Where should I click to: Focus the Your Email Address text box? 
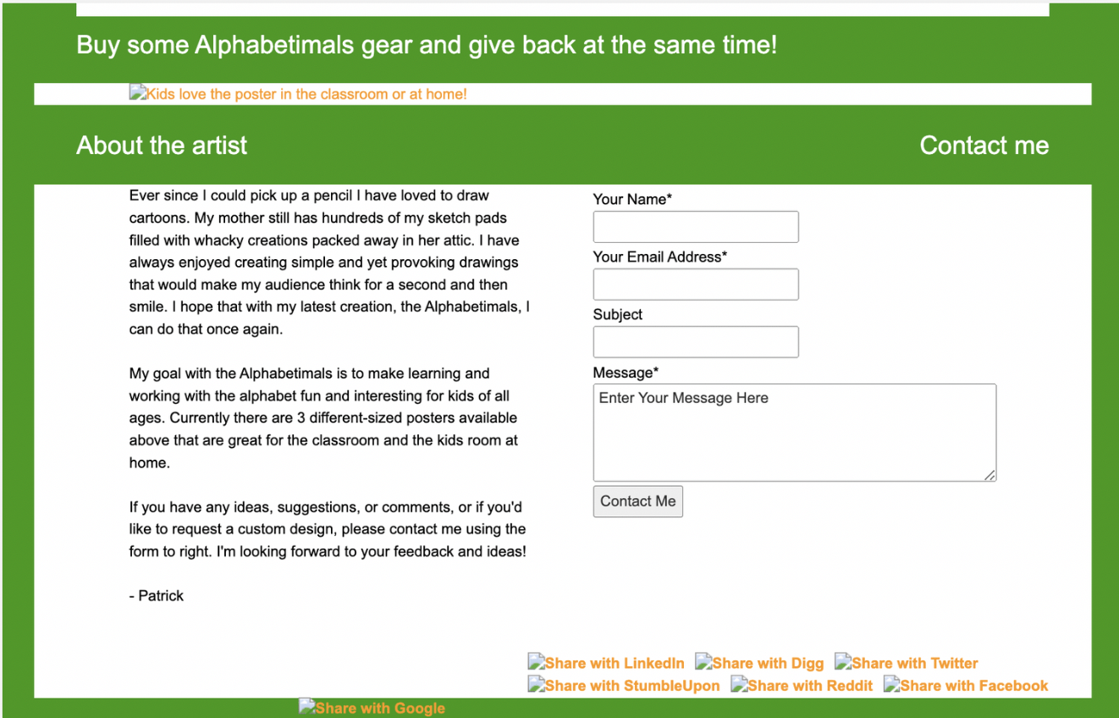pyautogui.click(x=696, y=284)
